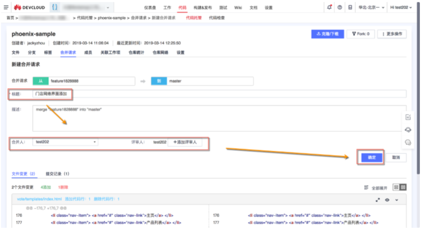Image resolution: width=421 pixels, height=231 pixels.
Task: Go to phoenix-sample in the breadcrumb
Action: (x=111, y=18)
